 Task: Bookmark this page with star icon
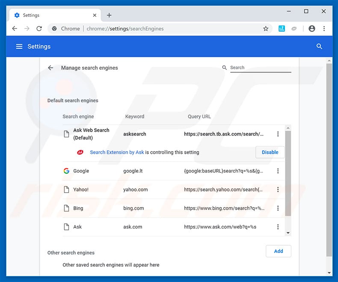[x=266, y=29]
